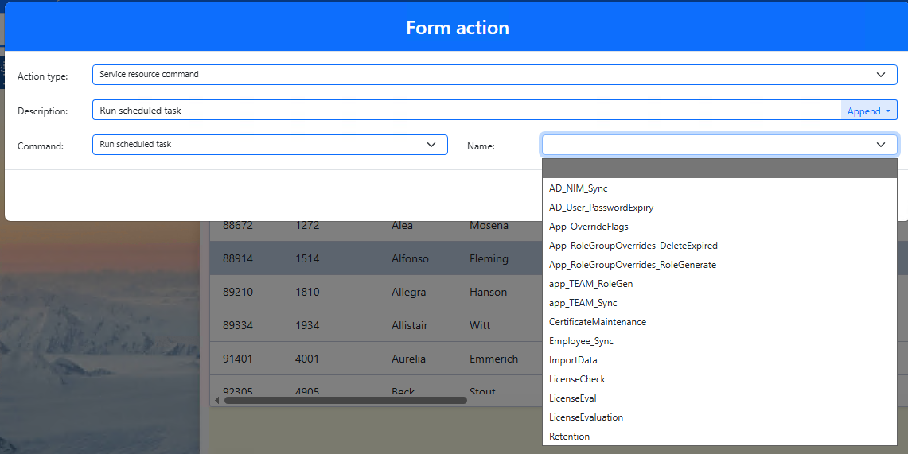
Task: Click the Hanson last name cell
Action: point(488,292)
